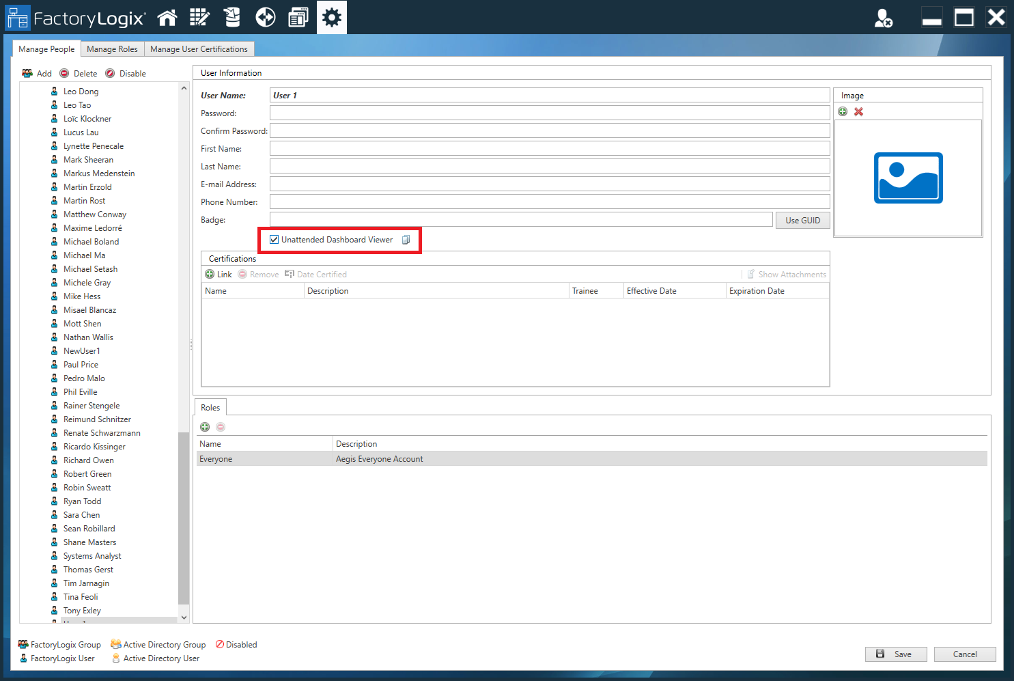This screenshot has width=1014, height=681.
Task: Select the Administration gear icon
Action: pos(331,17)
